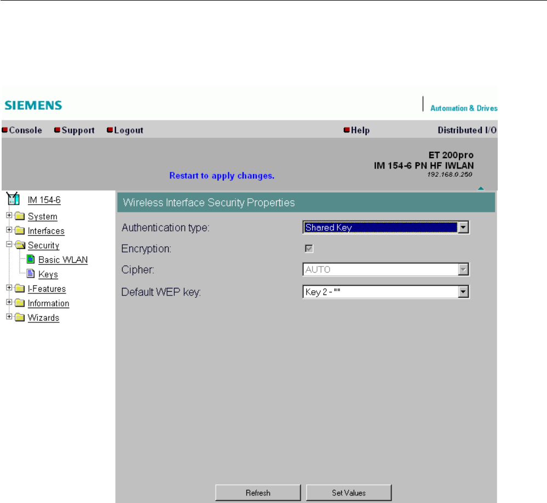547x503 pixels.
Task: Click the Distributed I/O header label
Action: (x=467, y=130)
